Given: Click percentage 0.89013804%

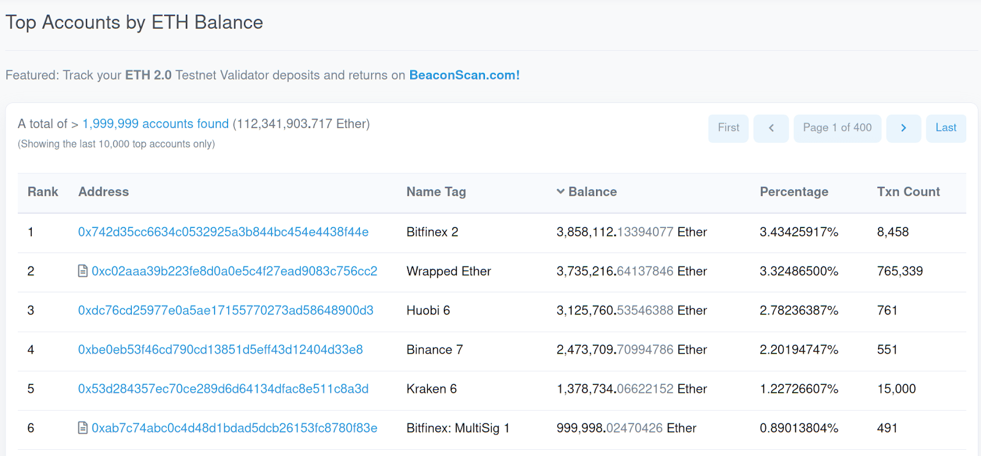Looking at the screenshot, I should coord(799,428).
